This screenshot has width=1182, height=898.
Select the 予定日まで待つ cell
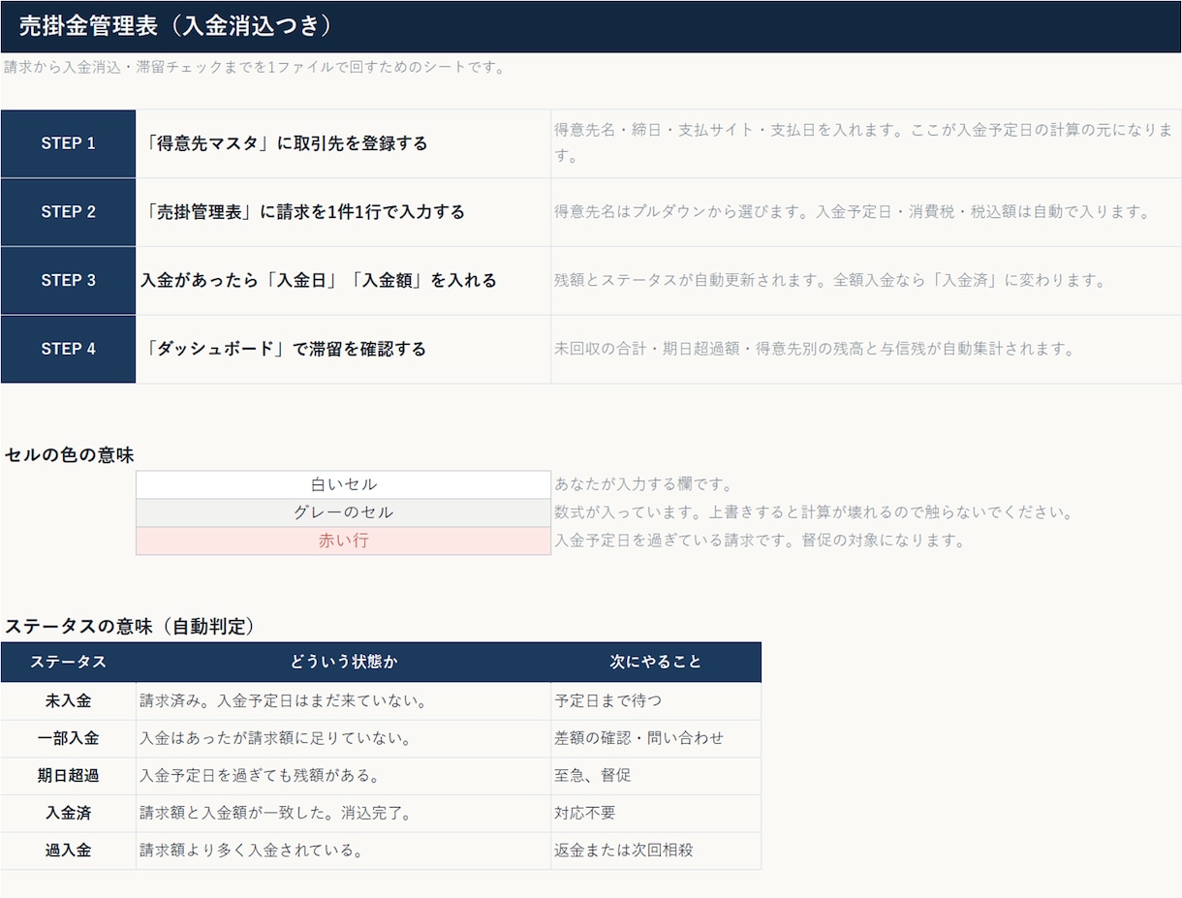pyautogui.click(x=656, y=700)
